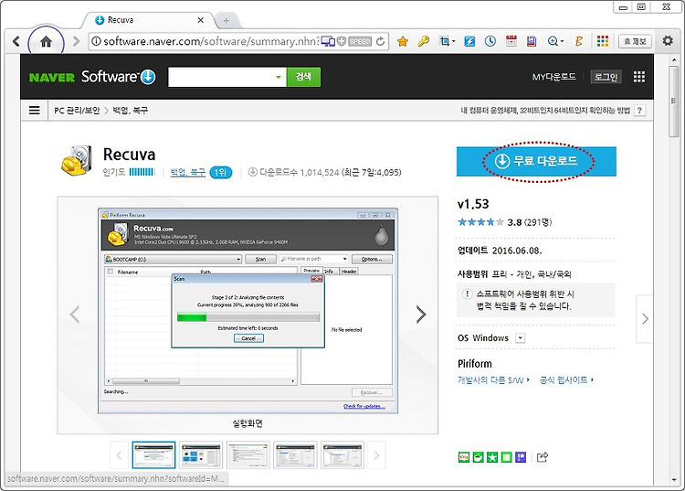Select the second screenshot thumbnail
The height and width of the screenshot is (491, 685).
[201, 455]
